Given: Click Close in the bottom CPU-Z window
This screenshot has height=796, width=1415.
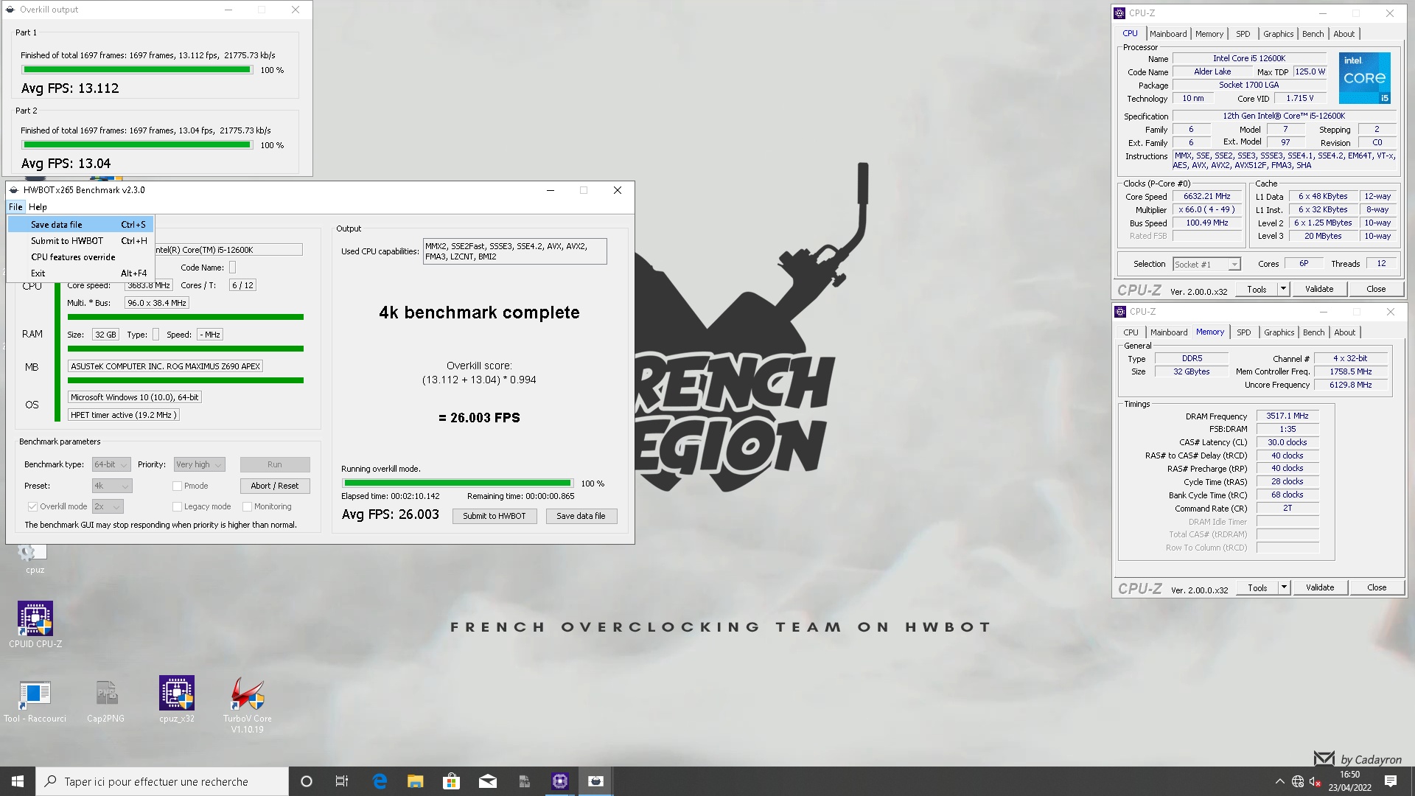Looking at the screenshot, I should tap(1377, 587).
